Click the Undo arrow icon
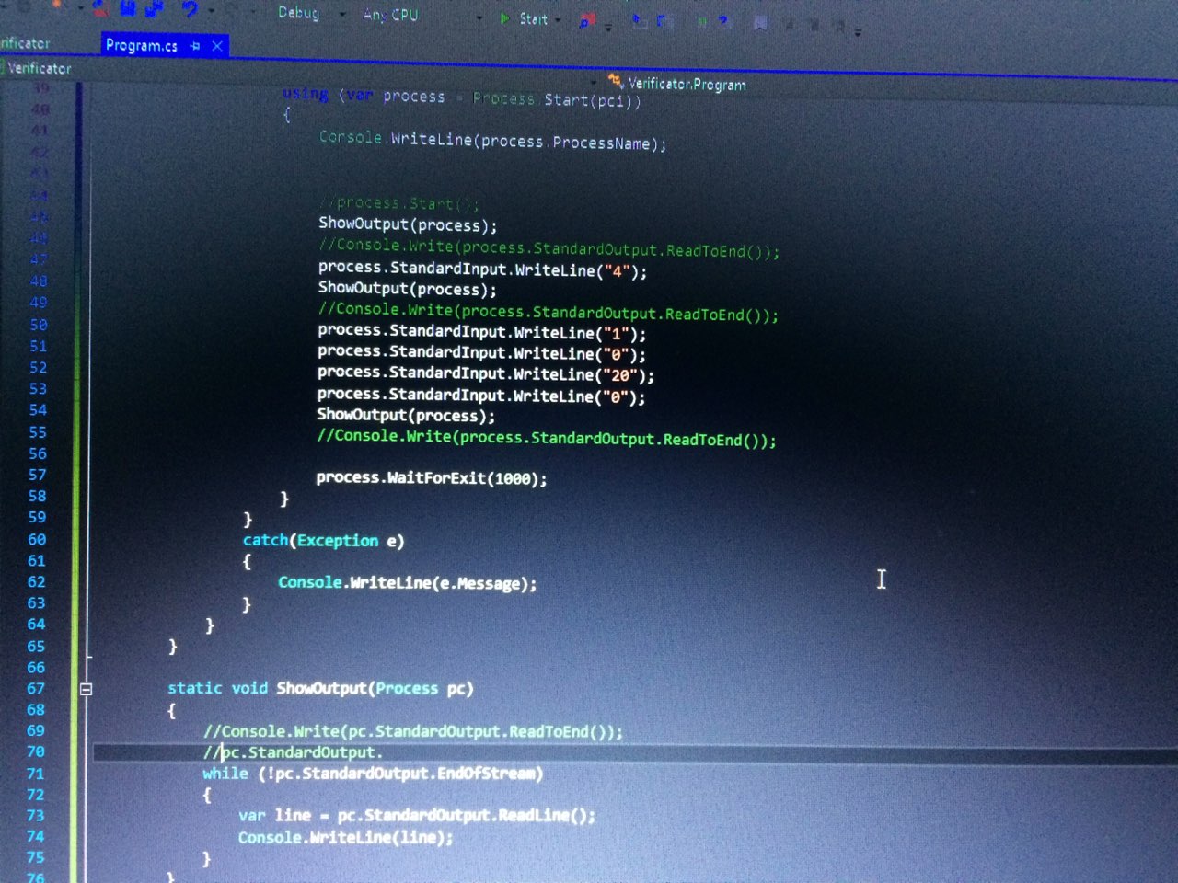The height and width of the screenshot is (883, 1178). (190, 9)
